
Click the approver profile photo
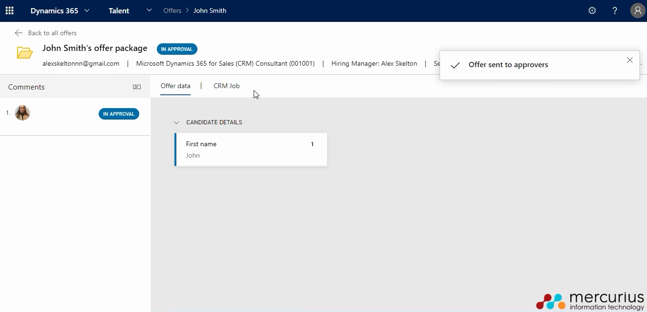22,113
